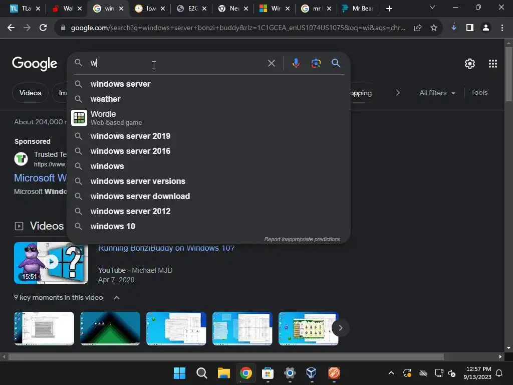Click the forward navigation arrow
Viewport: 513px width, 385px height.
[27, 28]
